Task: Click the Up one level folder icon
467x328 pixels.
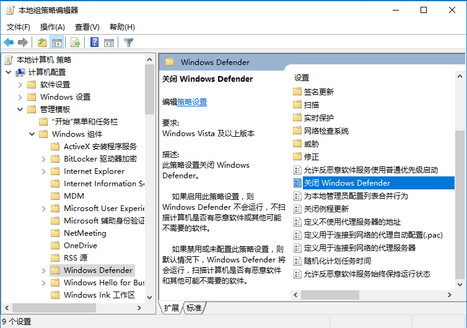Action: (x=42, y=43)
